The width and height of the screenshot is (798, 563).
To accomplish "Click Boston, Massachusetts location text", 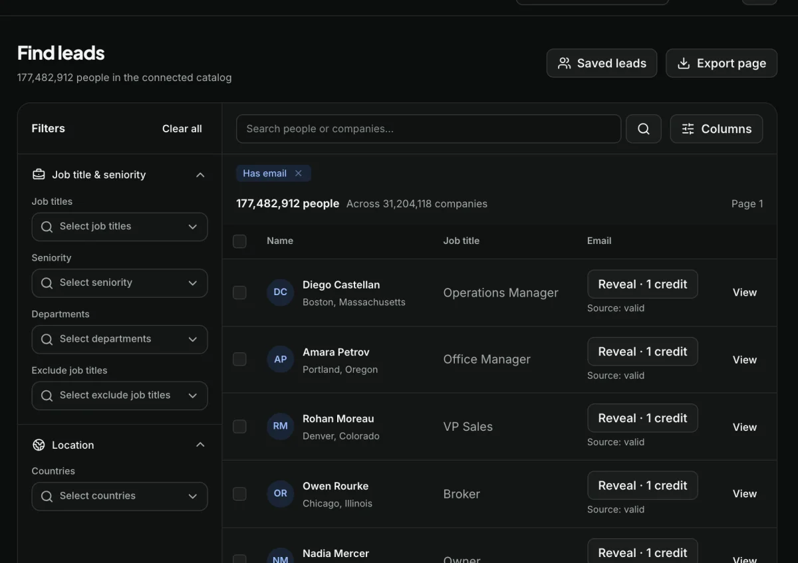I will [x=354, y=302].
